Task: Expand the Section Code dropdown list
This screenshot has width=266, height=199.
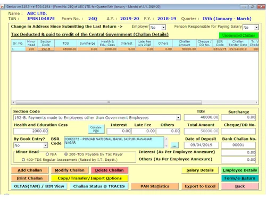Action: point(178,118)
